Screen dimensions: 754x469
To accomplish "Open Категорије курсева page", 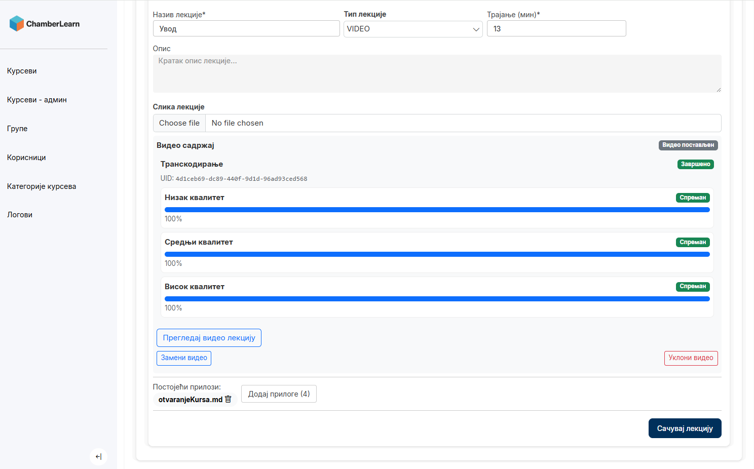I will [x=42, y=186].
